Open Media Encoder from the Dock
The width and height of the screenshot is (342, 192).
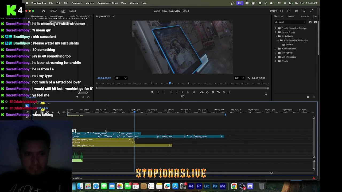(223, 186)
